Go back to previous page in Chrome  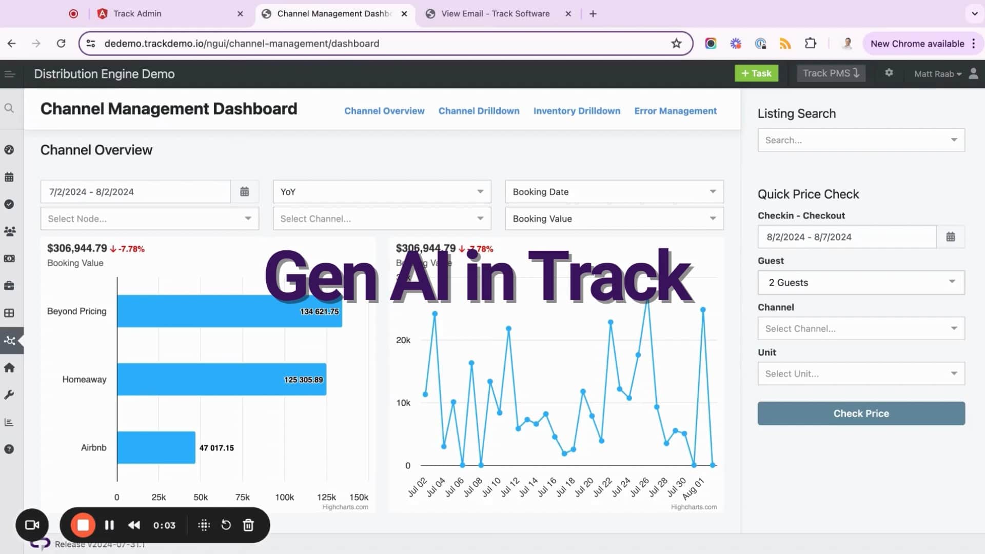point(12,44)
